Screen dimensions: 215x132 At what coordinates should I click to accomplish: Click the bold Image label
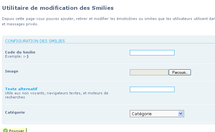12,71
